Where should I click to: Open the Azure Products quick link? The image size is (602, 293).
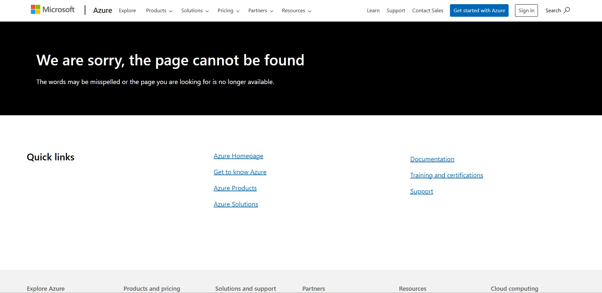235,188
